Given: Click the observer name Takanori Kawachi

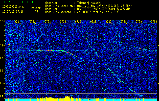Looking at the screenshot, I should pyautogui.click(x=89, y=3).
